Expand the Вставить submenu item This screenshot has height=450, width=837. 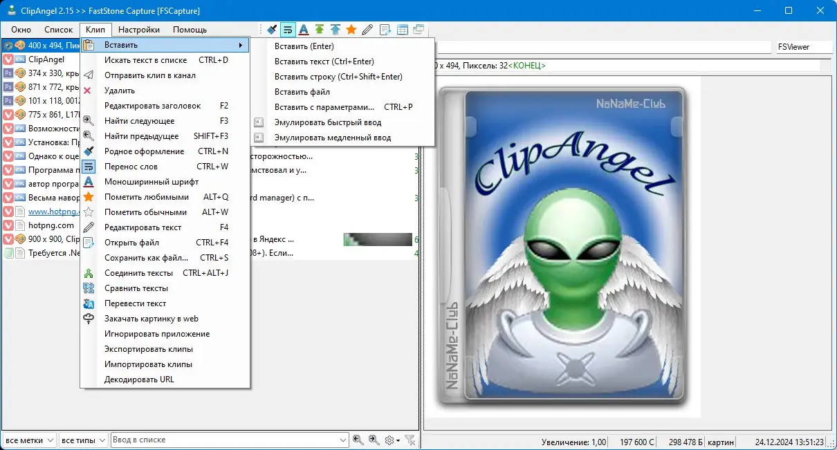click(165, 45)
